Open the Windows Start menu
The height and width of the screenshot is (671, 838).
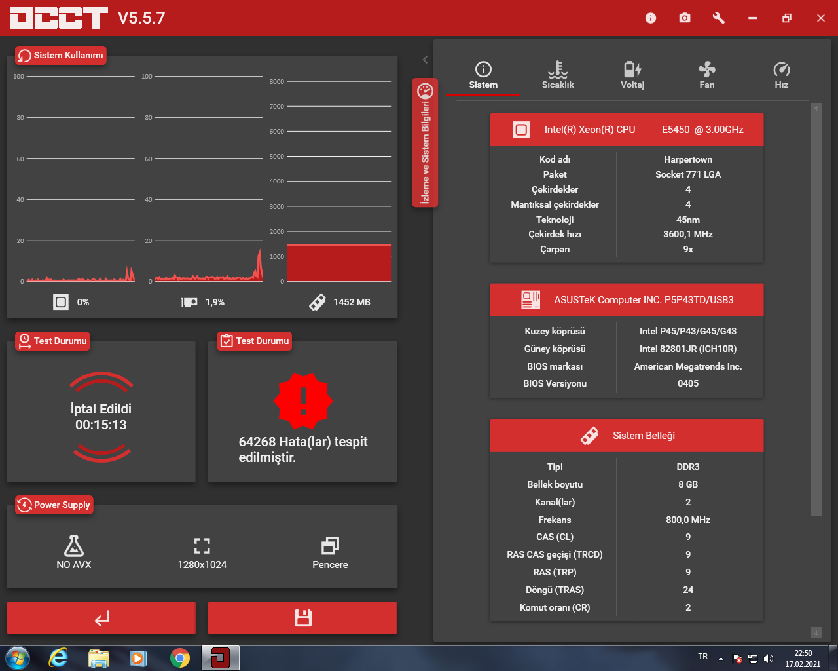17,658
